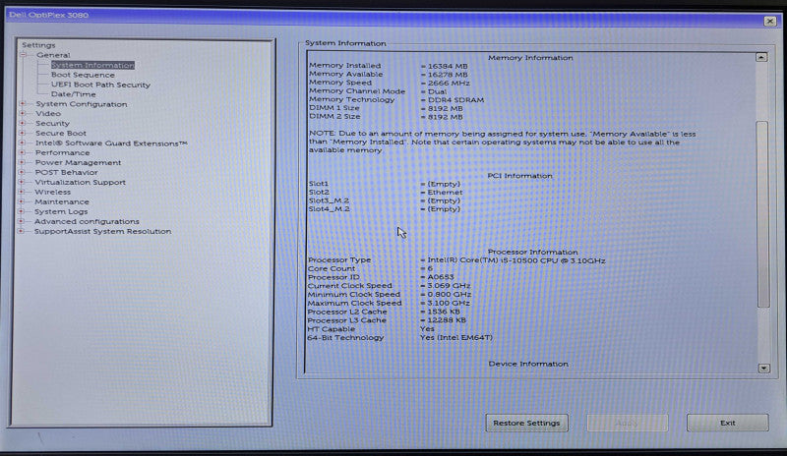Click the Device Information heading
The width and height of the screenshot is (787, 456).
pyautogui.click(x=528, y=364)
